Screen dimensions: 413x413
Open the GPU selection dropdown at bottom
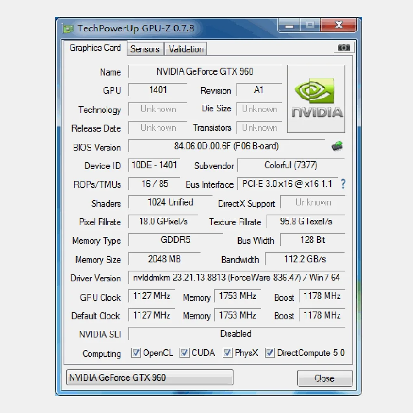tap(150, 378)
